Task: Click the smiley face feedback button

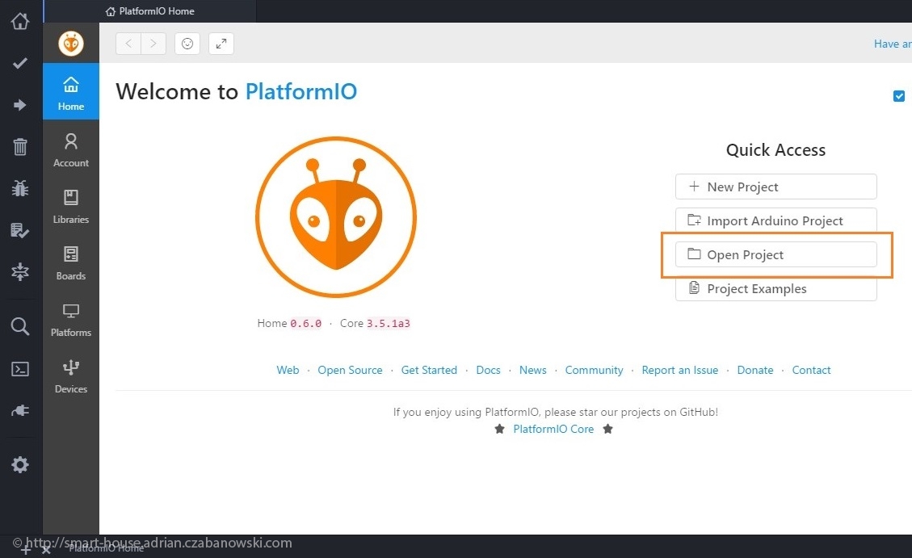Action: tap(187, 44)
